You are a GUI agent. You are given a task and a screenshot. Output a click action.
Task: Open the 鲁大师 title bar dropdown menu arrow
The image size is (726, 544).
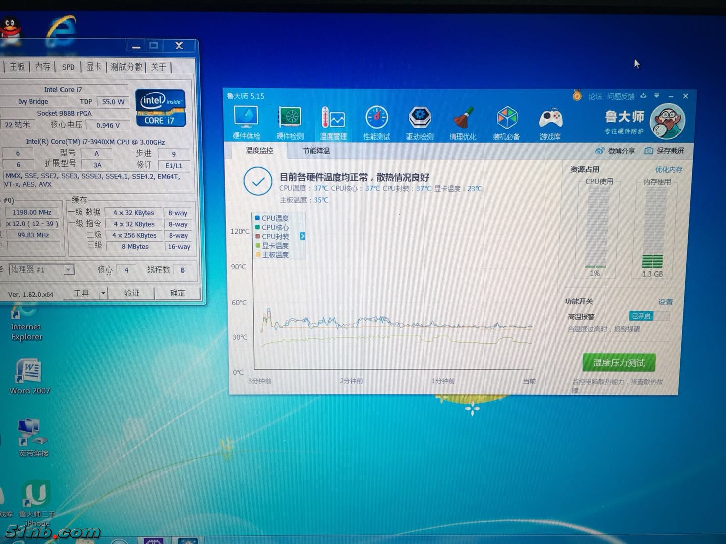tap(657, 96)
